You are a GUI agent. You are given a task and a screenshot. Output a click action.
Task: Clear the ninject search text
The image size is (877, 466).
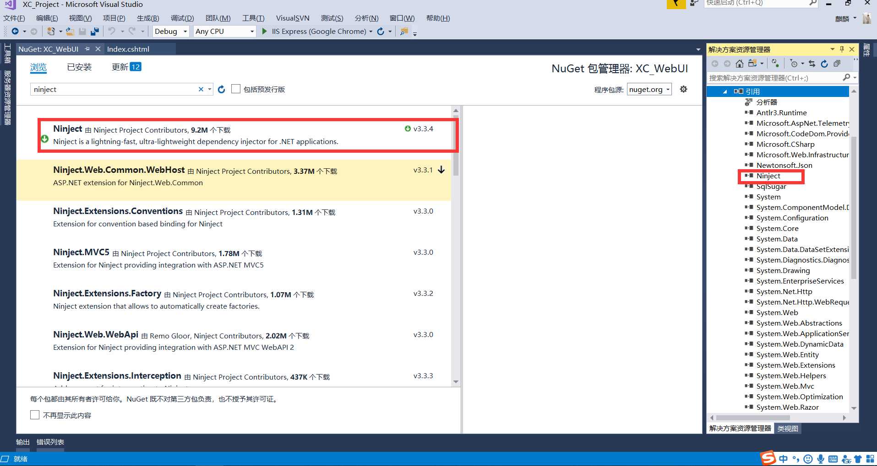point(201,89)
